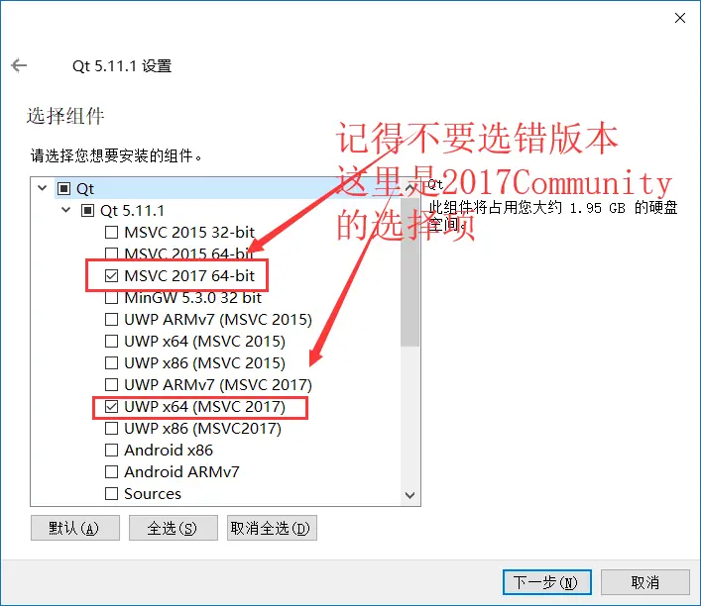Check the MinGW 5.3.0 32 bit option

click(111, 297)
